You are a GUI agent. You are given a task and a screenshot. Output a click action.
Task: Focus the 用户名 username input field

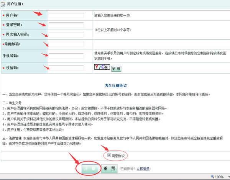[66, 15]
